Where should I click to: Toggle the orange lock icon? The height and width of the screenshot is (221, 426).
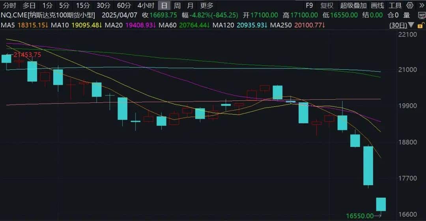tap(420, 26)
